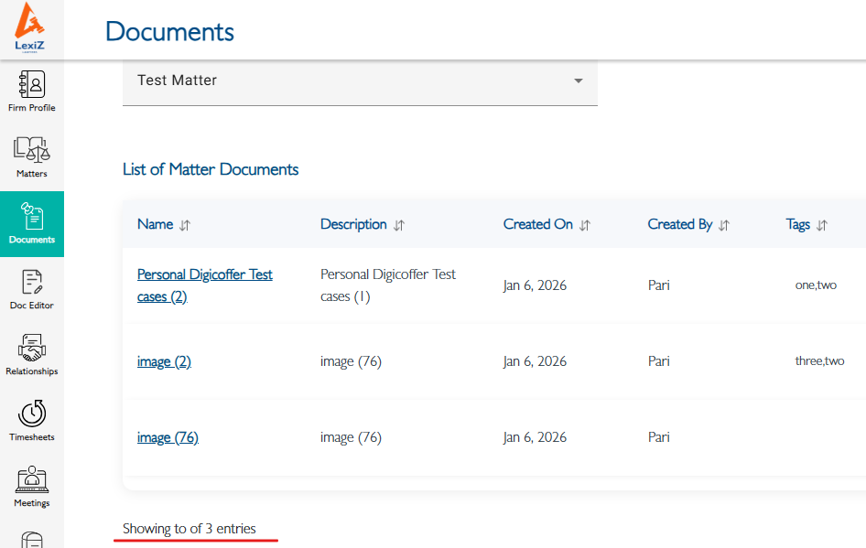
Task: Click the Documents page heading
Action: coord(169,31)
